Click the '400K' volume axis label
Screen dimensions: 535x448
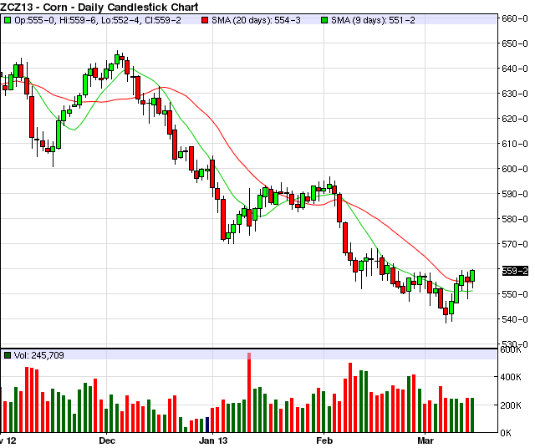click(511, 377)
